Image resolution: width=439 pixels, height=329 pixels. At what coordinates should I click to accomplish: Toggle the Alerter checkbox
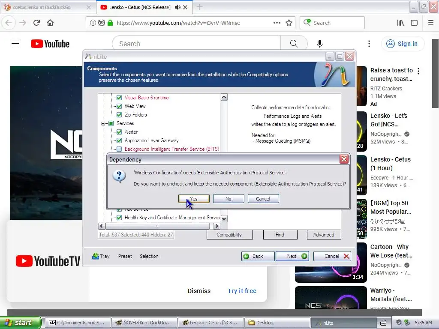coord(119,132)
